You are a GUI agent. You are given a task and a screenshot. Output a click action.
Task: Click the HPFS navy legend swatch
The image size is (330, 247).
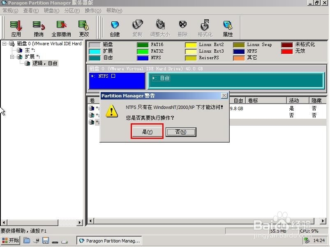coord(239,51)
